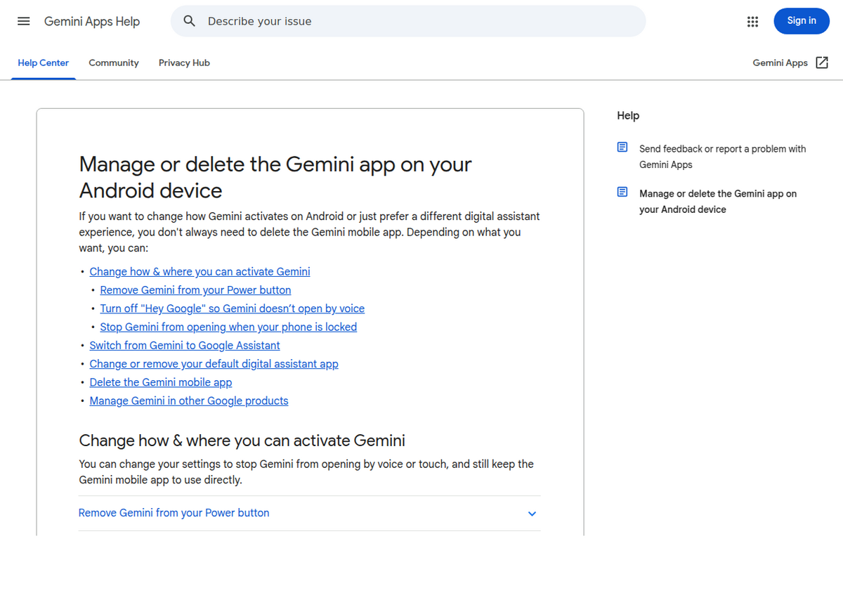Follow Switch from Gemini to Google Assistant link
Viewport: 843px width, 593px height.
click(185, 346)
